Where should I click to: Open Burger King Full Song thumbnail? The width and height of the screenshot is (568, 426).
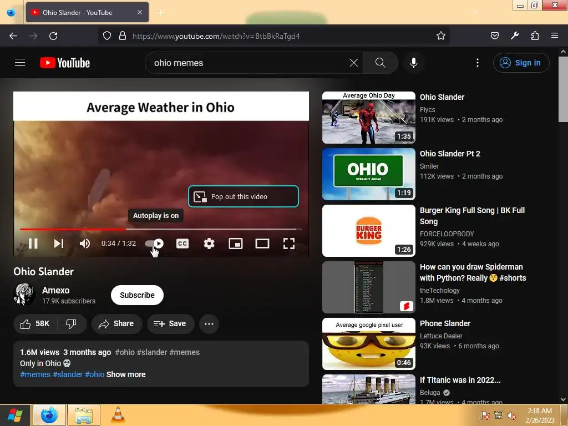(369, 230)
